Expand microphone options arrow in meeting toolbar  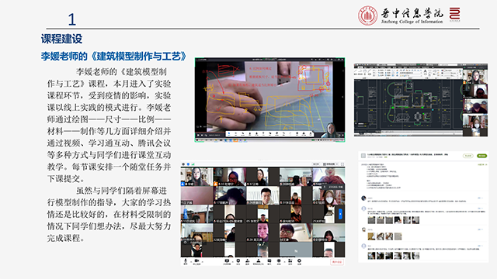pos(191,262)
